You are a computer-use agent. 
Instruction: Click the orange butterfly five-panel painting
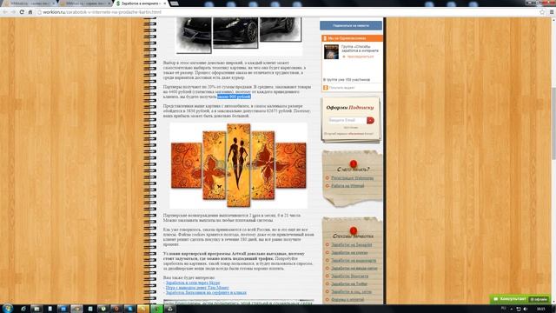pyautogui.click(x=239, y=165)
